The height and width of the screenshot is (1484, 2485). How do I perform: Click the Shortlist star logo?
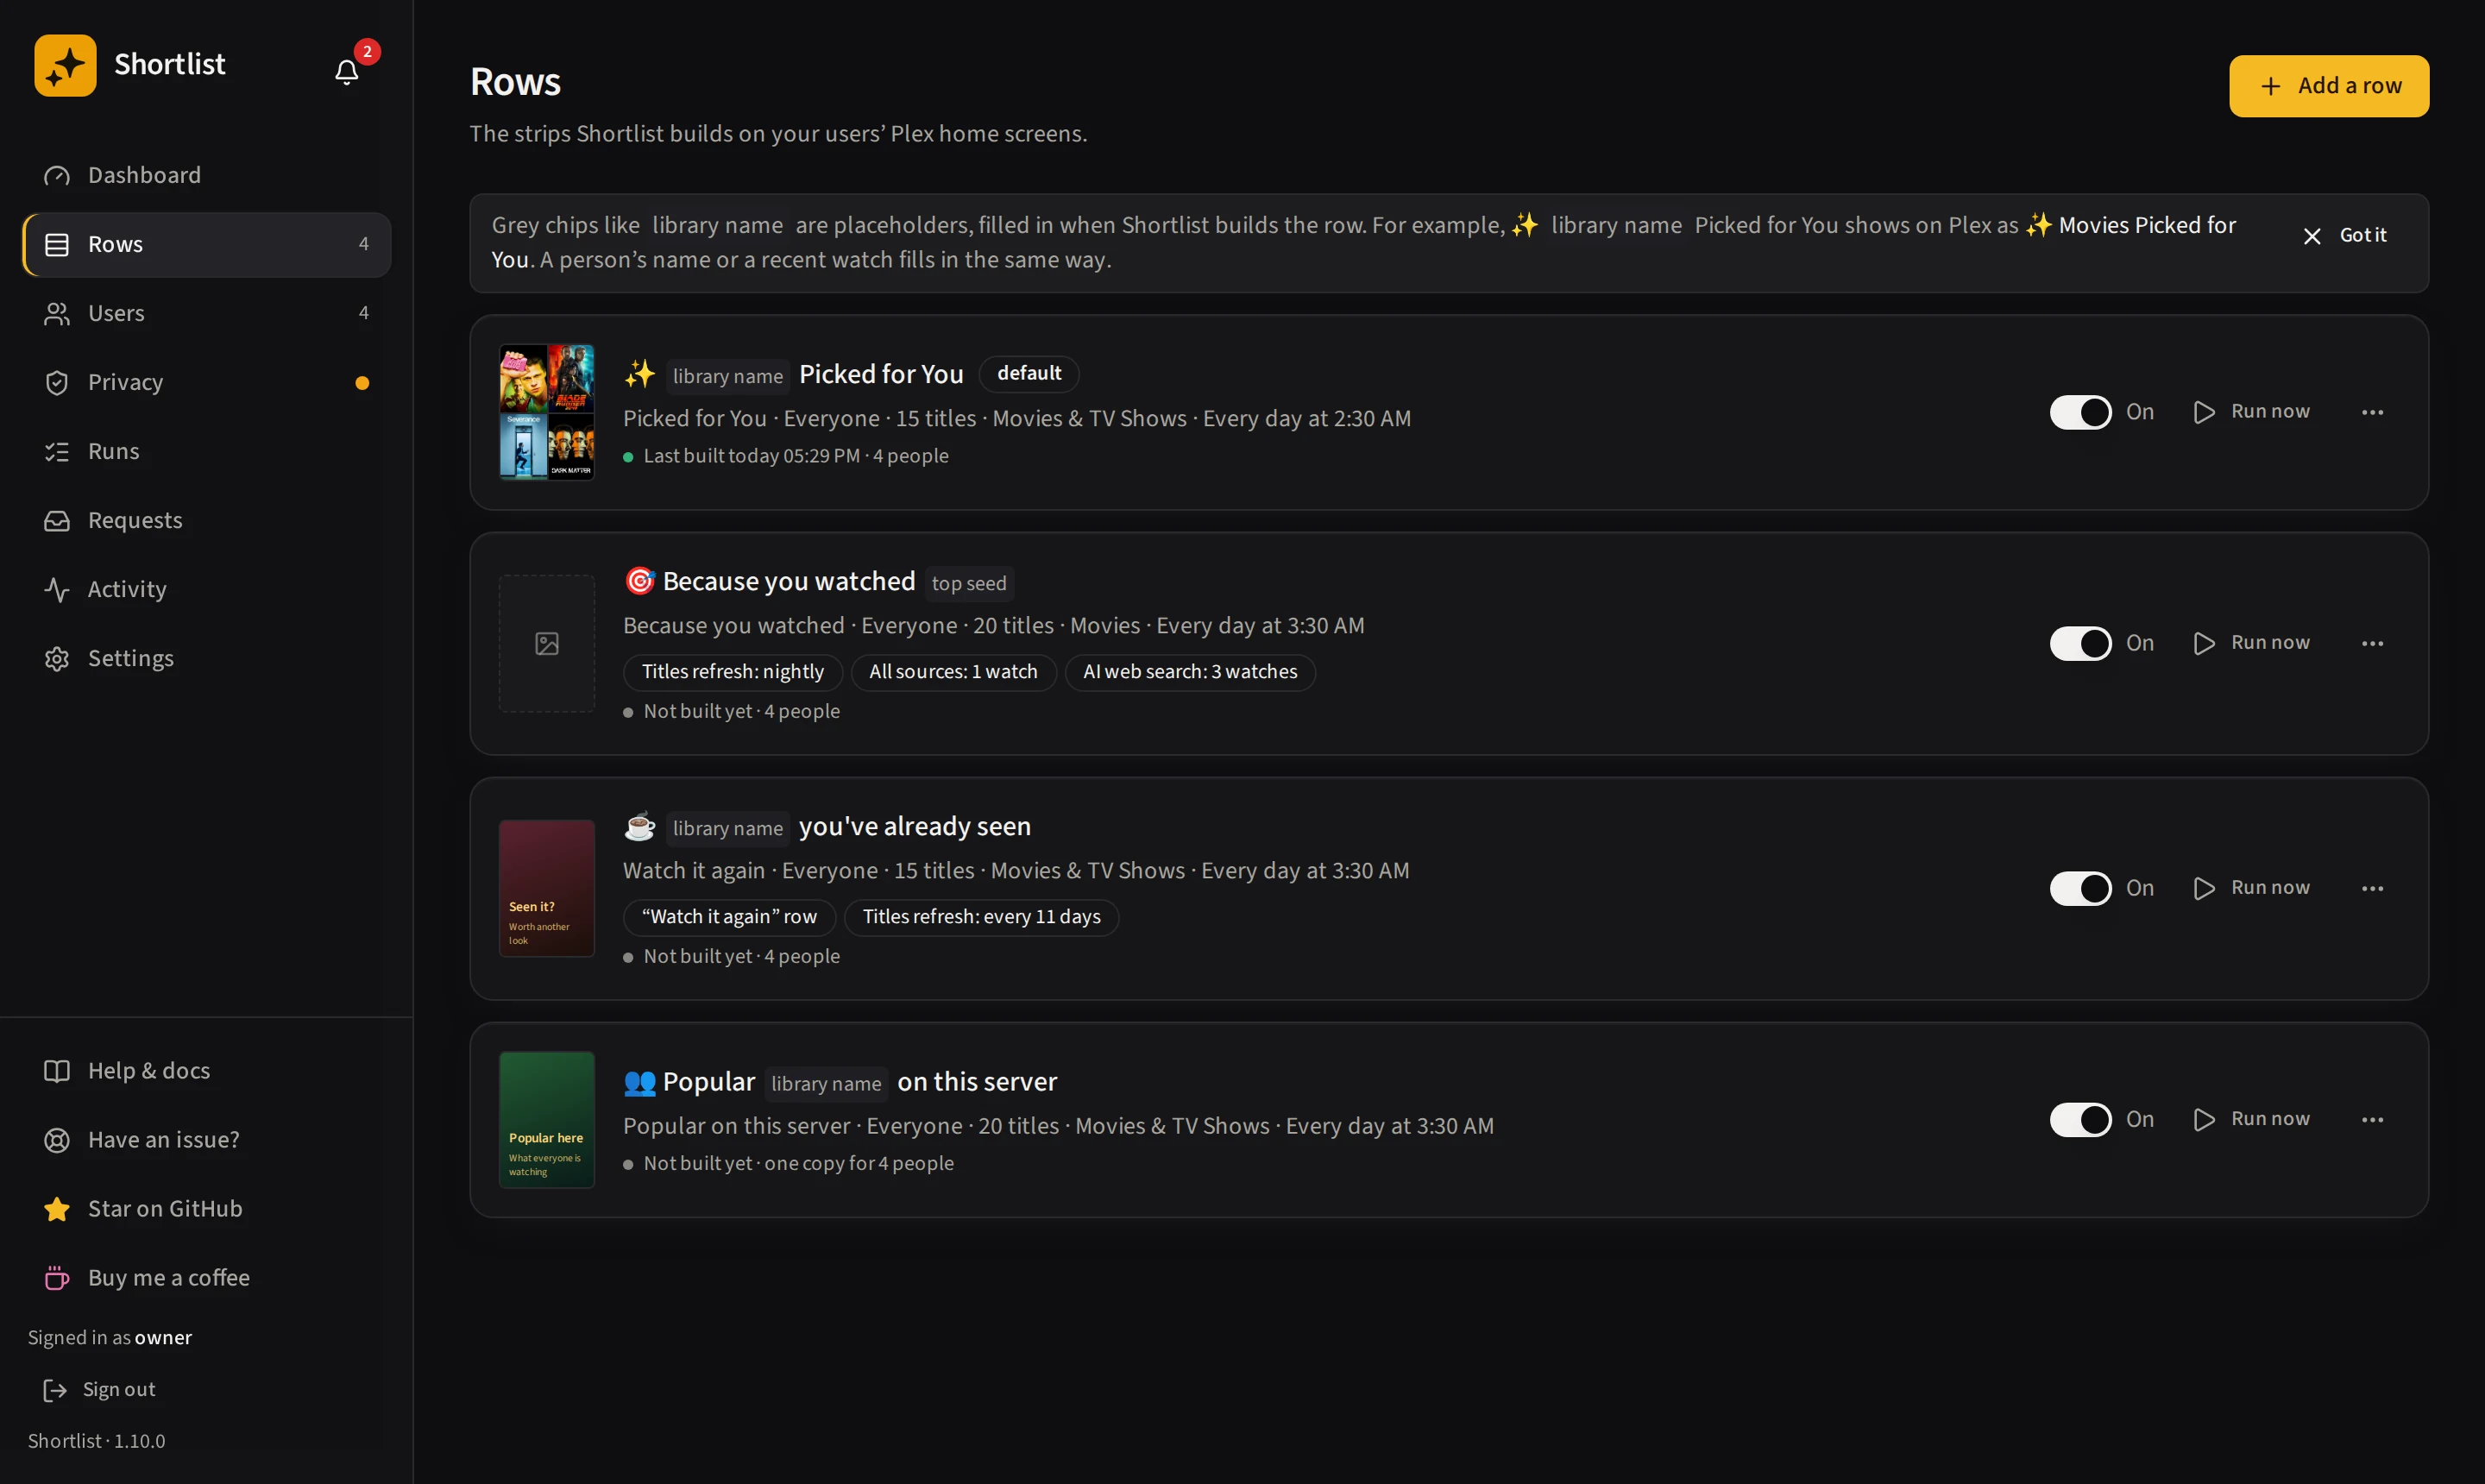tap(65, 66)
